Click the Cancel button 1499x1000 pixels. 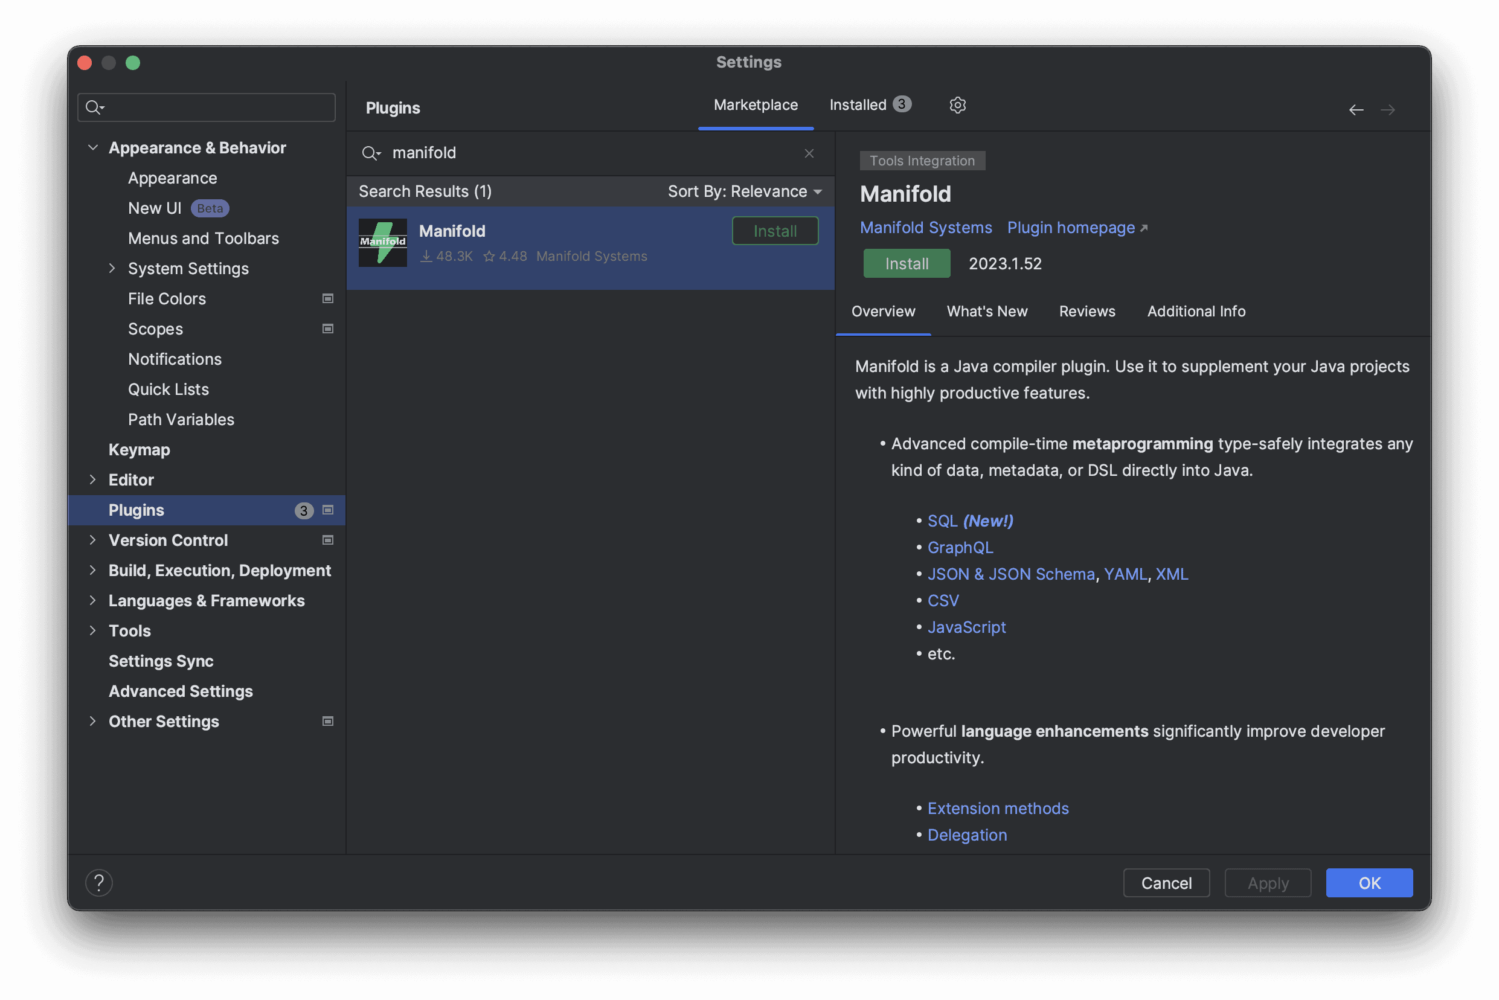tap(1166, 883)
